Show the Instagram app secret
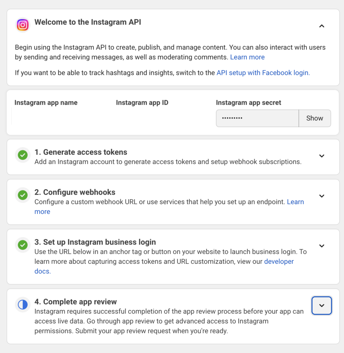This screenshot has width=344, height=353. (315, 118)
